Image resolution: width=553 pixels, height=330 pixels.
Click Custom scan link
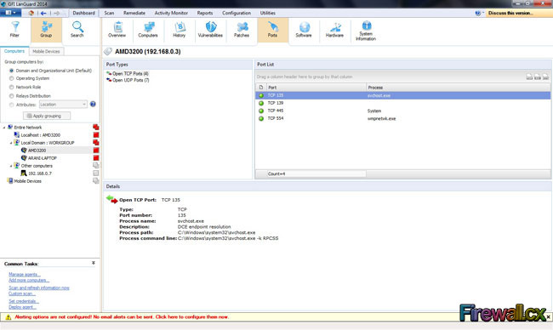coord(22,293)
